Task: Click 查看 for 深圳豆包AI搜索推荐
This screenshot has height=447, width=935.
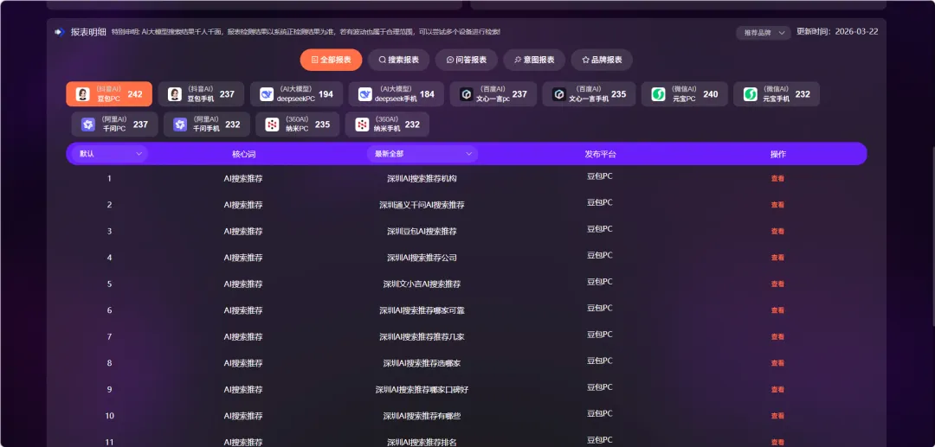Action: [x=777, y=231]
